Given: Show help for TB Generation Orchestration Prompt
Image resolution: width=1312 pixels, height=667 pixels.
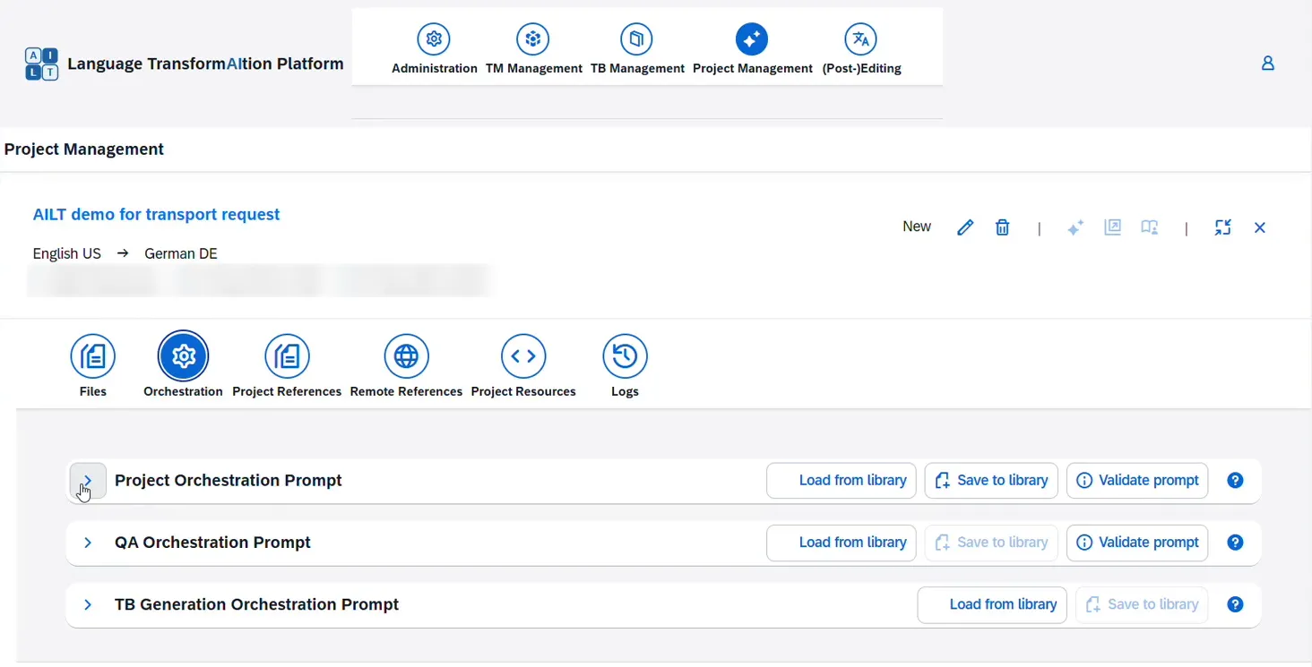Looking at the screenshot, I should coord(1236,604).
